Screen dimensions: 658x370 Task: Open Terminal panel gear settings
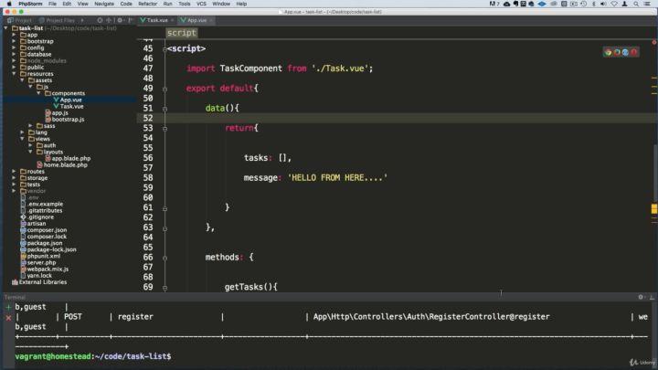pos(642,297)
